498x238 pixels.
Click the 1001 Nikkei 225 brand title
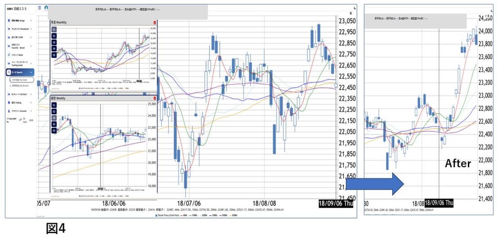[x=17, y=9]
